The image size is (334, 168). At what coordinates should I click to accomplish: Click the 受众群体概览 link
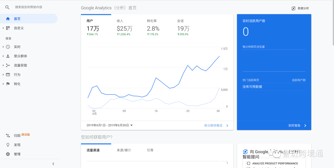point(213,125)
